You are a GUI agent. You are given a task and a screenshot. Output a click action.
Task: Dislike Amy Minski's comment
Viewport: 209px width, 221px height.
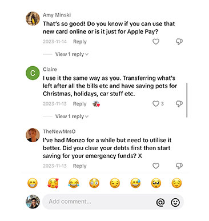coord(179,42)
